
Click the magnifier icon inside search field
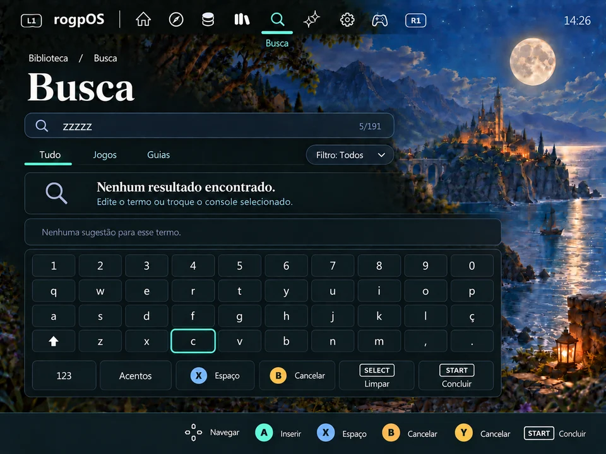[x=42, y=125]
